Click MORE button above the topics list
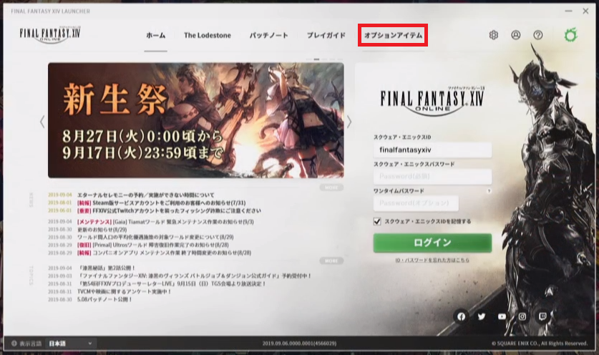This screenshot has width=599, height=355. click(x=331, y=261)
